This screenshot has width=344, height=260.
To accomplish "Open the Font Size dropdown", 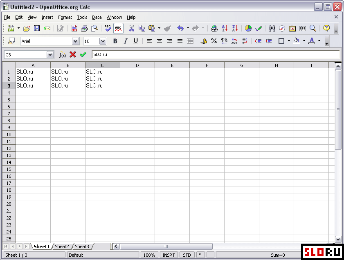I will pos(103,41).
